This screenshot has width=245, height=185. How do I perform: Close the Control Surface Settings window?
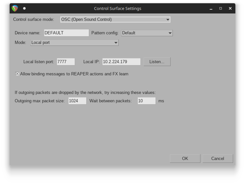click(x=230, y=8)
